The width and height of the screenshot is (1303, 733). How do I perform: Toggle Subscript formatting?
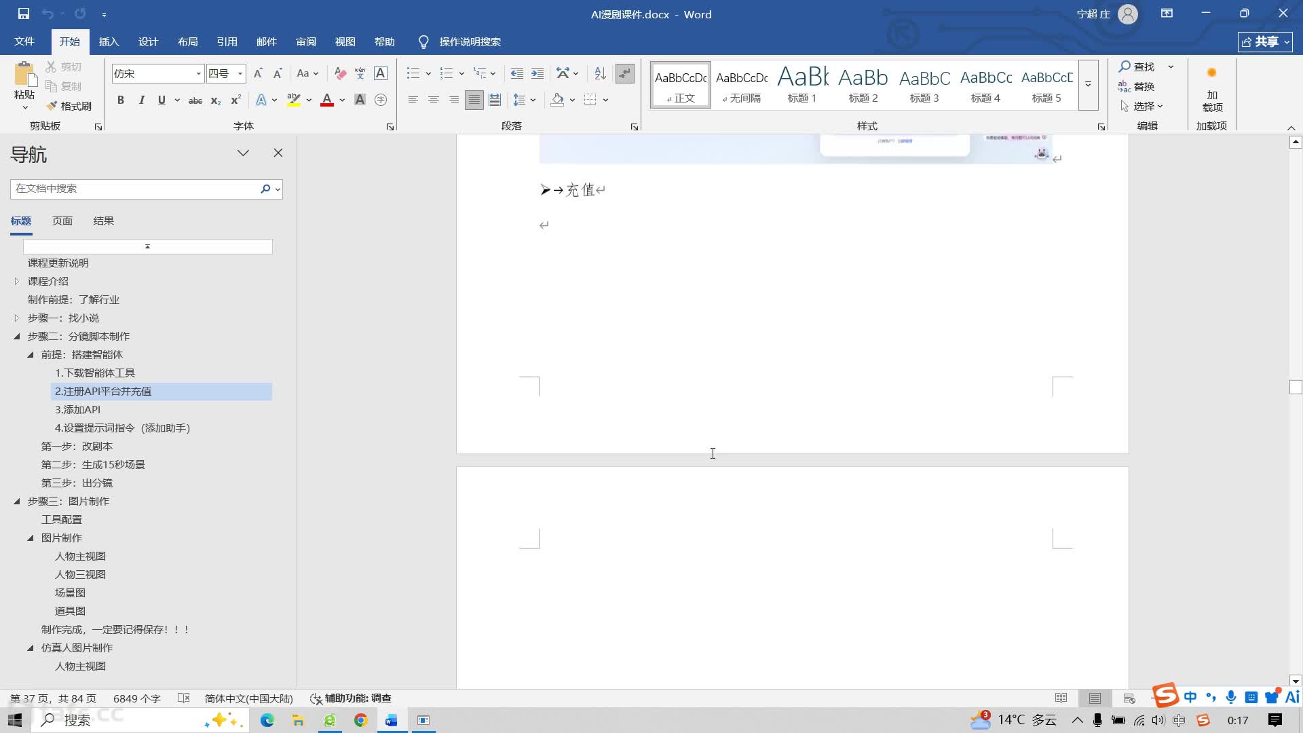pyautogui.click(x=215, y=100)
